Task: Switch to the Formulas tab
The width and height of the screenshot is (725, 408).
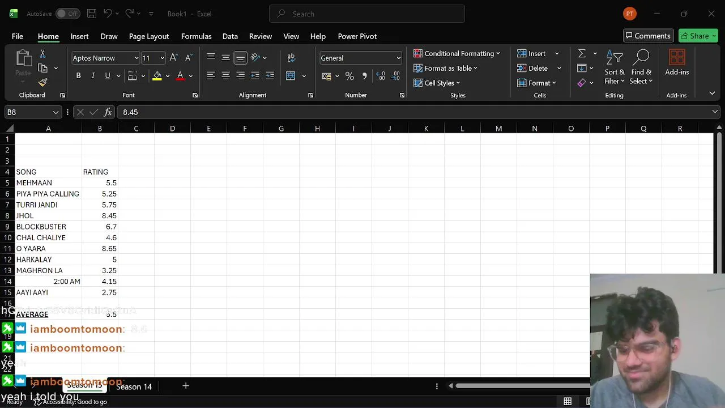Action: (196, 36)
